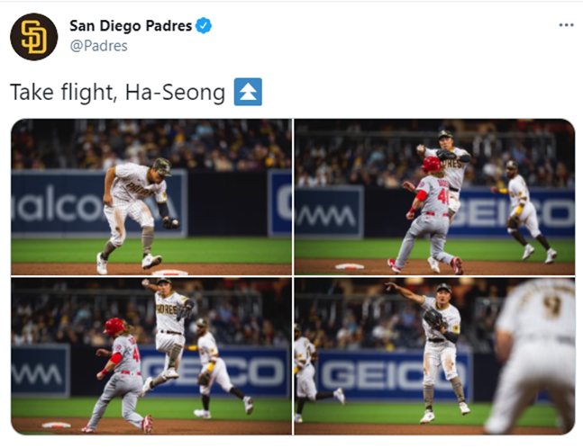The width and height of the screenshot is (583, 448).
Task: Open photo of fielder colliding with number 4 runner
Action: click(434, 197)
